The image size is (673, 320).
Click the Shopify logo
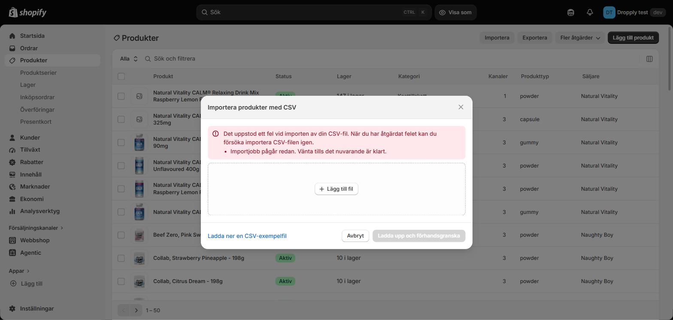point(27,12)
